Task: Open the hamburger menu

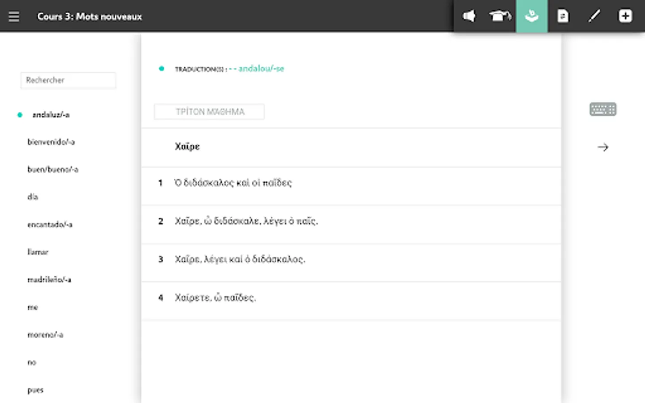Action: (x=14, y=17)
